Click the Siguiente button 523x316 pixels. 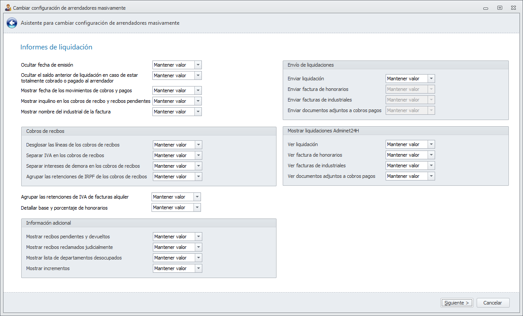457,303
